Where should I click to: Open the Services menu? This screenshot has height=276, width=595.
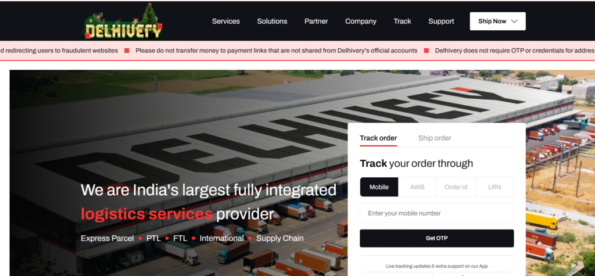226,21
